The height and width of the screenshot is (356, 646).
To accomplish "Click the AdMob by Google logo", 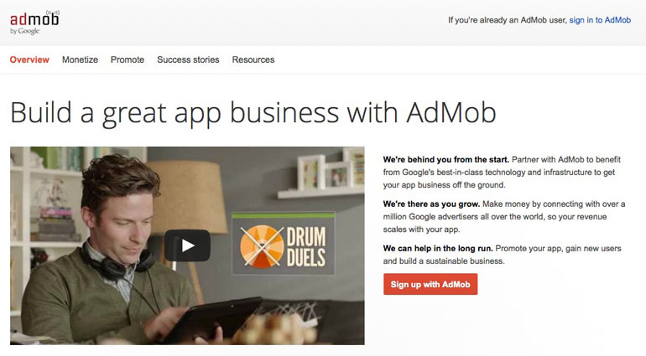I will click(x=34, y=23).
